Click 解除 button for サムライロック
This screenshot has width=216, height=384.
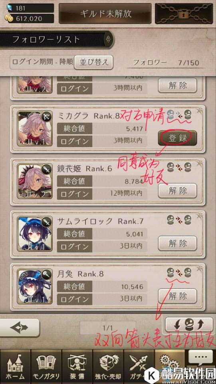[177, 243]
